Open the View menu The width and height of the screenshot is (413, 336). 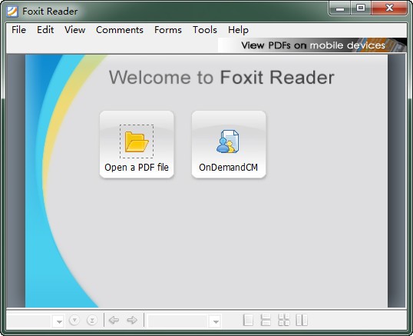pyautogui.click(x=74, y=30)
